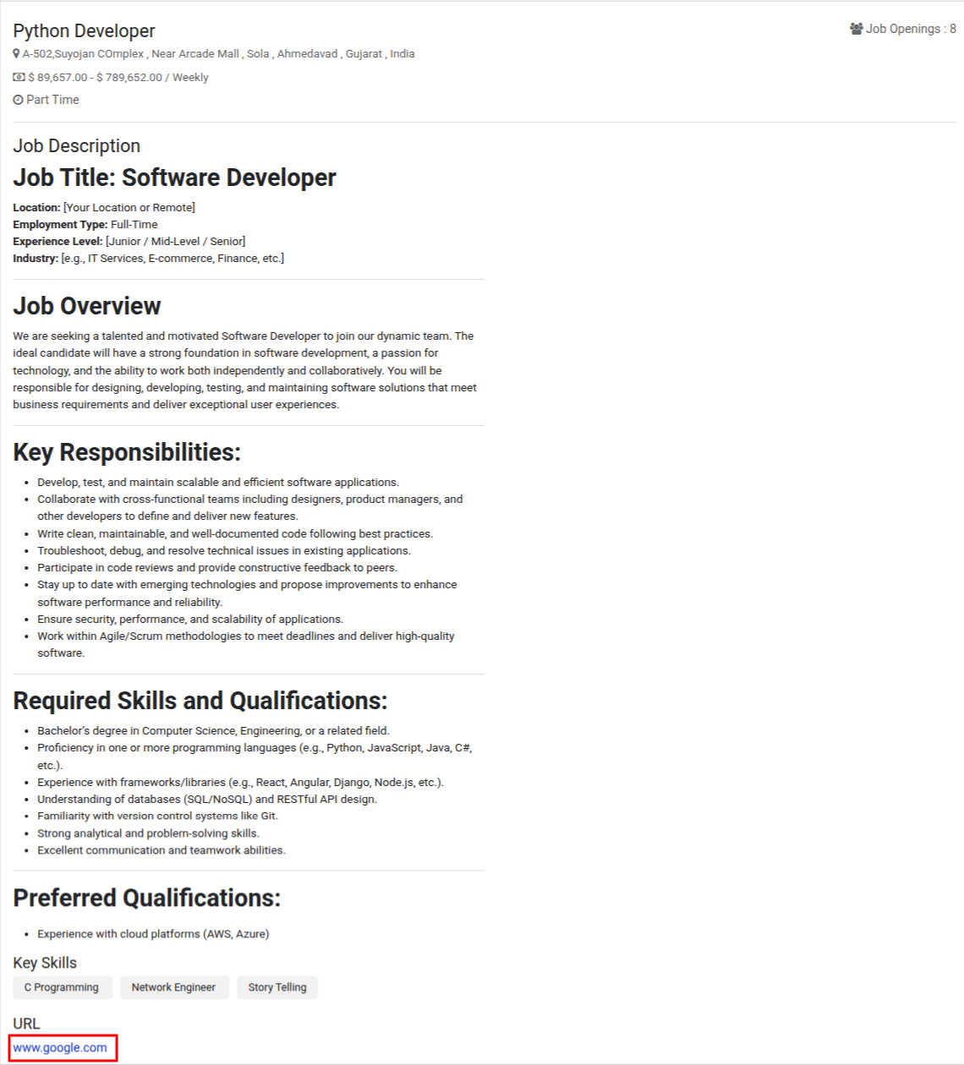Select the Network Engineer skill tag
This screenshot has height=1065, width=964.
(173, 987)
